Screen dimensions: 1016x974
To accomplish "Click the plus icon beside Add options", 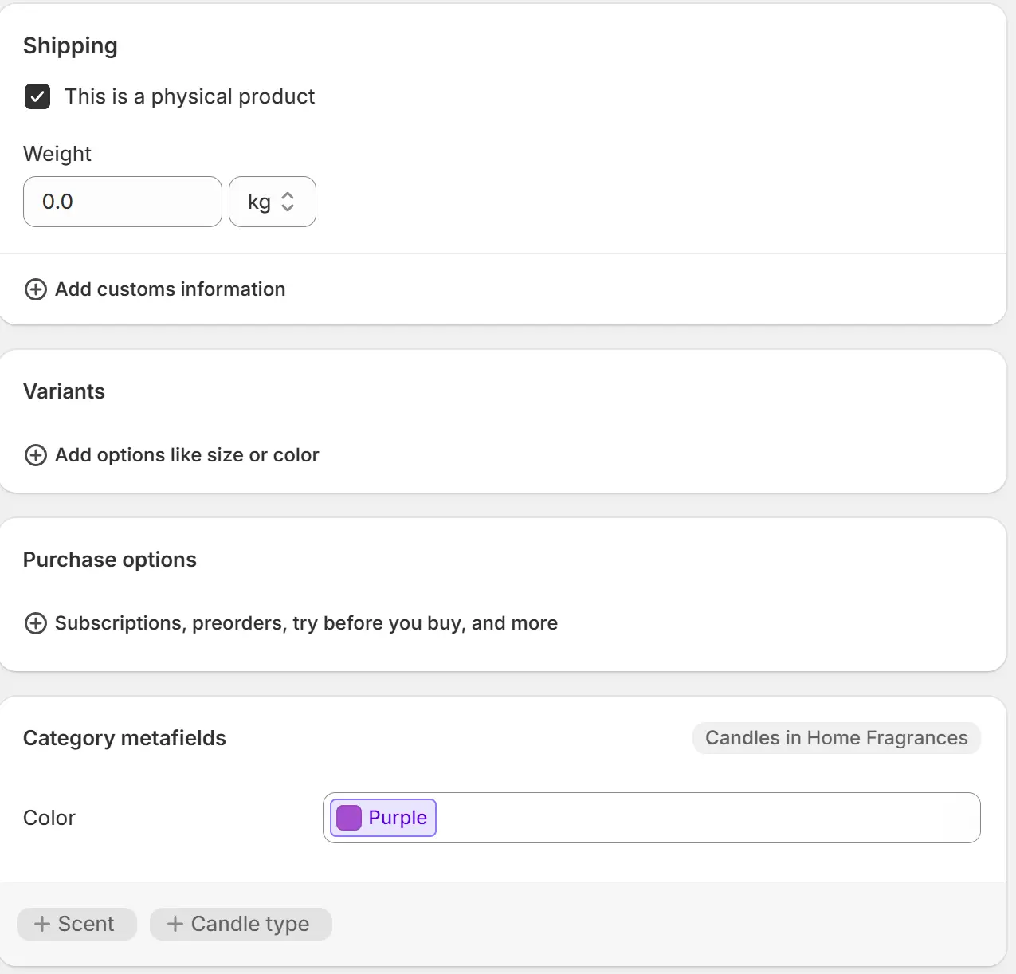I will point(36,455).
